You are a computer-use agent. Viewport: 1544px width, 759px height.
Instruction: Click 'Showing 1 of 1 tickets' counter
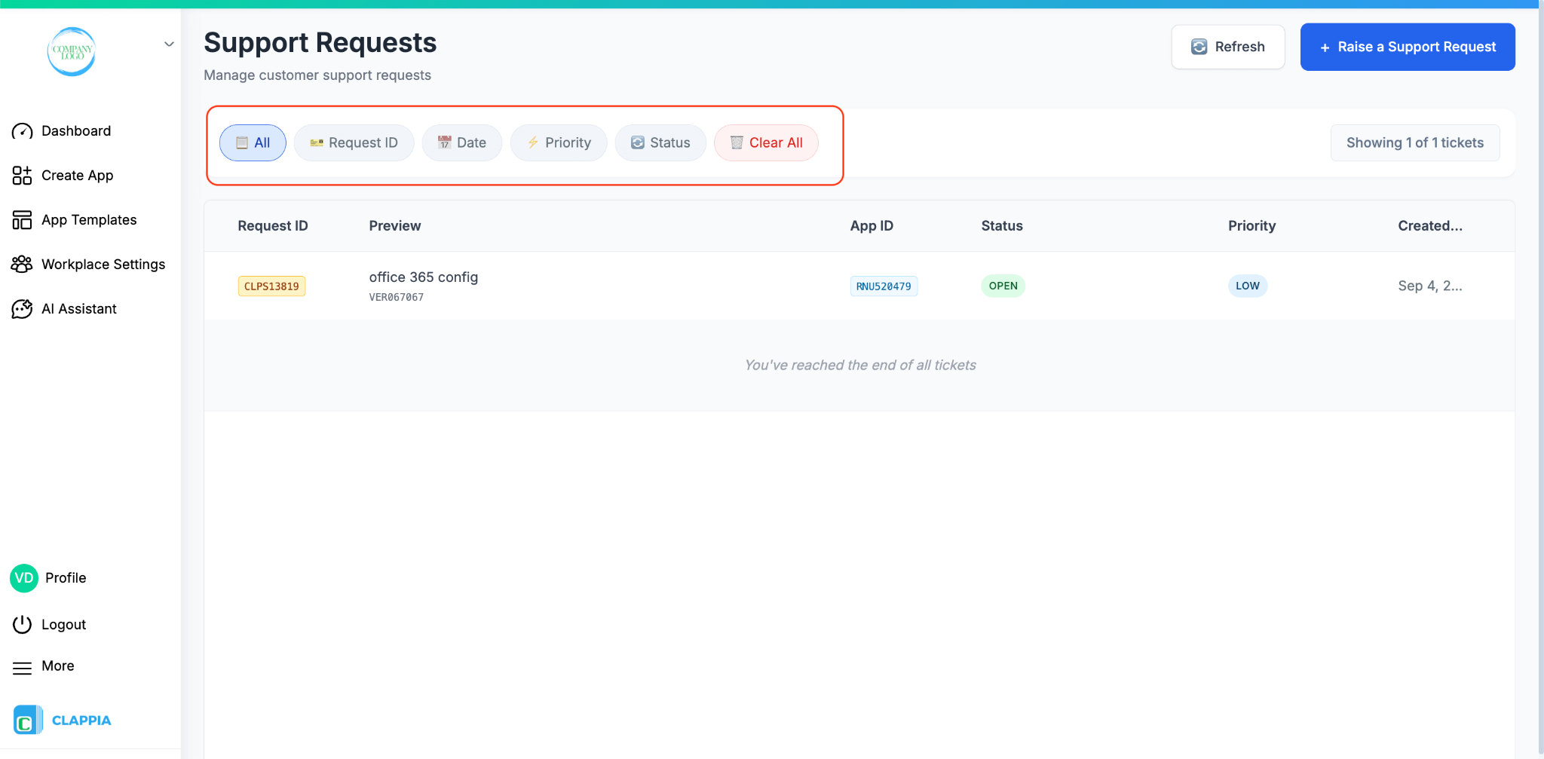click(x=1415, y=142)
